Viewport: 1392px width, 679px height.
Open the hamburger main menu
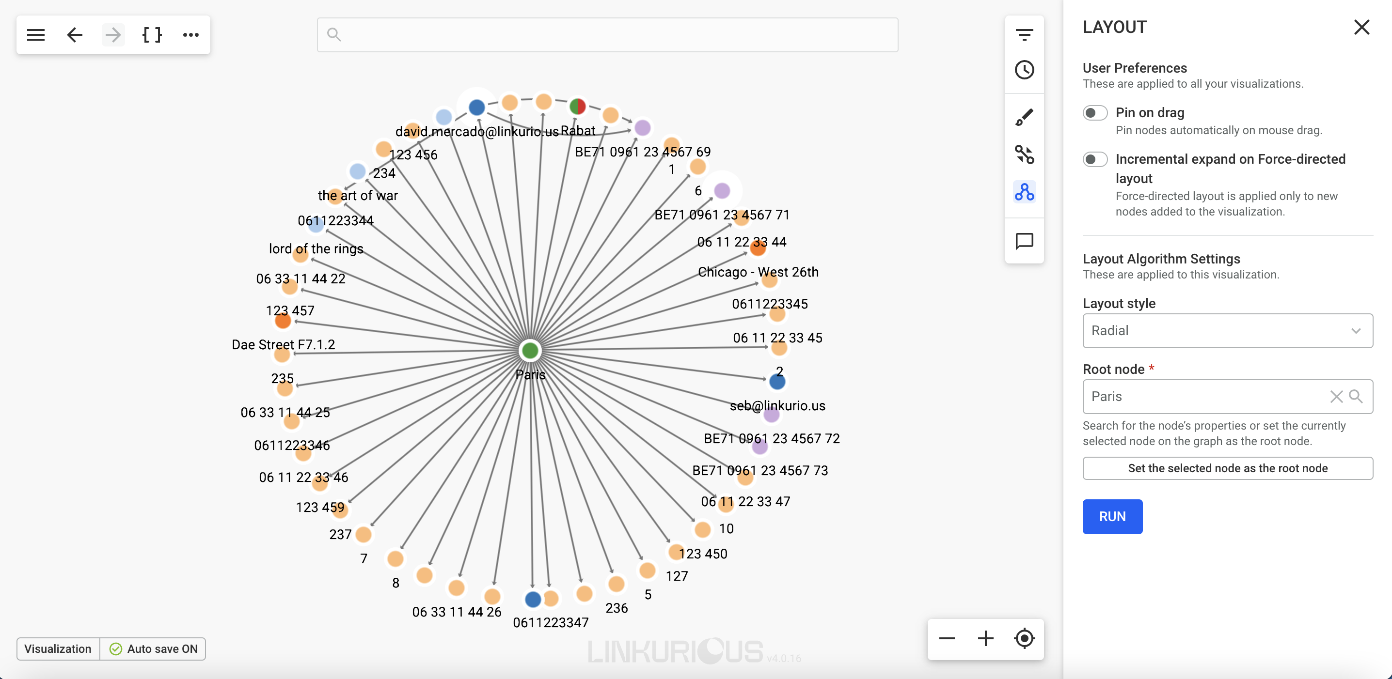point(36,35)
